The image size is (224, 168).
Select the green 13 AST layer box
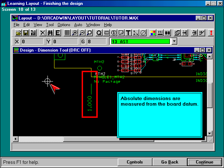[140, 41]
